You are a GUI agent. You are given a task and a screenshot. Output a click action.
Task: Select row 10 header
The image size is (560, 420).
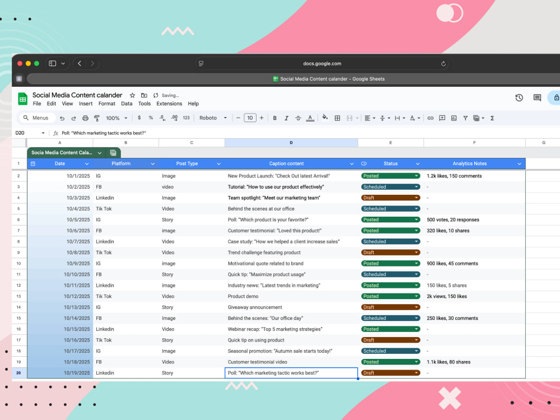pos(18,264)
